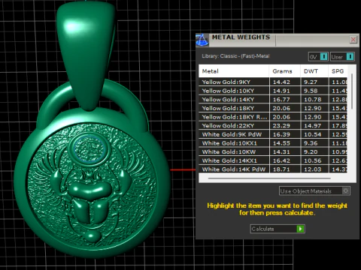The image size is (361, 270).
Task: Close the Metal Weights panel
Action: (x=353, y=40)
